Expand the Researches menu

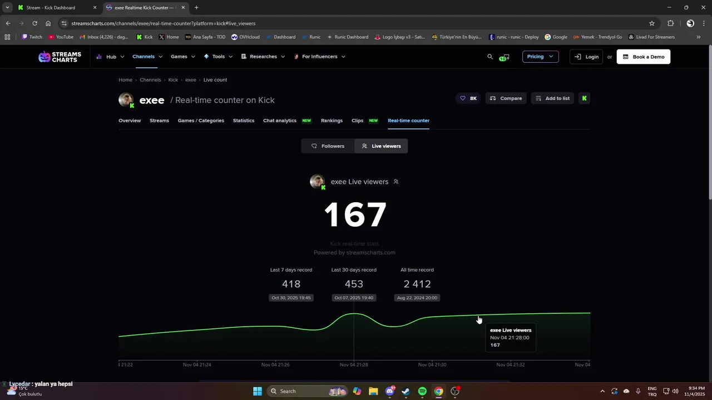263,57
